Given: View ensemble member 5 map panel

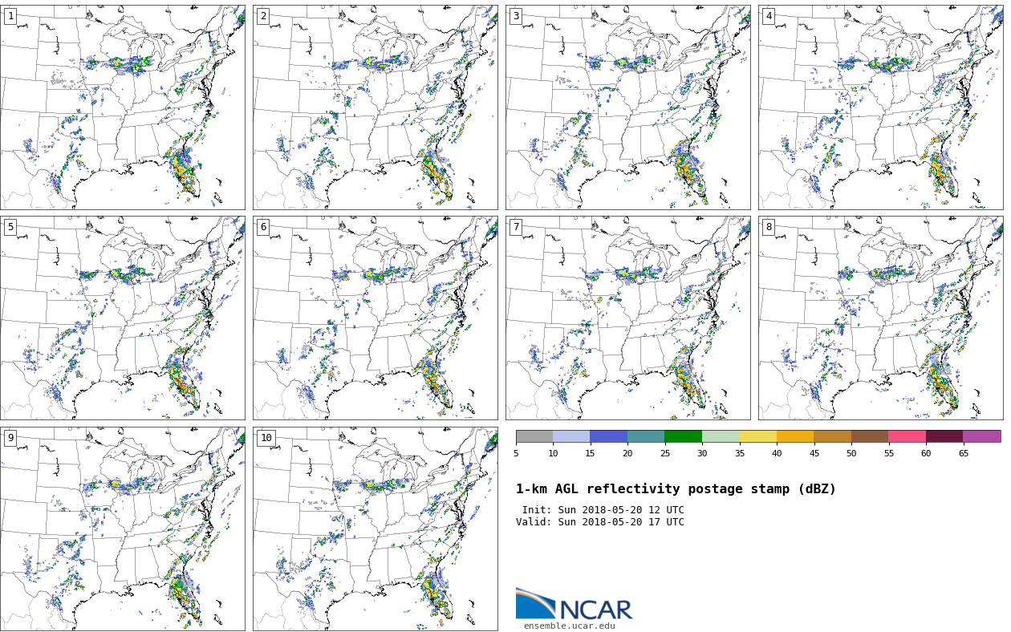Looking at the screenshot, I should tap(123, 318).
